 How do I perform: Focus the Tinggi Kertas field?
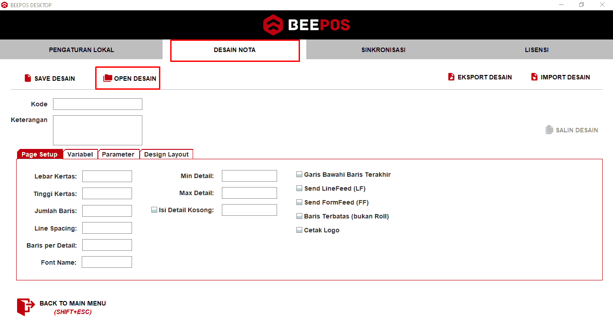pos(107,193)
